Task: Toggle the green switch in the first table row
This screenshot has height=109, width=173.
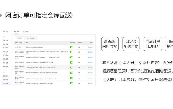Action: [x=71, y=47]
